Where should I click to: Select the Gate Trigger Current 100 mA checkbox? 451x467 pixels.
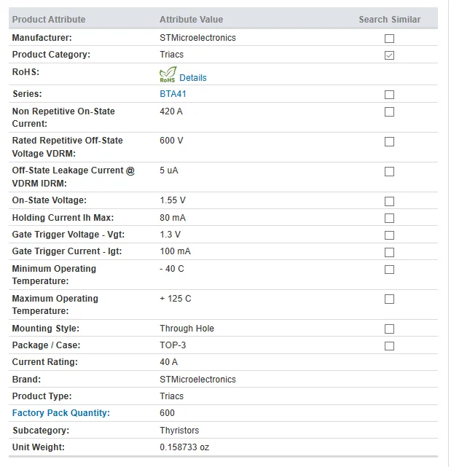point(389,252)
